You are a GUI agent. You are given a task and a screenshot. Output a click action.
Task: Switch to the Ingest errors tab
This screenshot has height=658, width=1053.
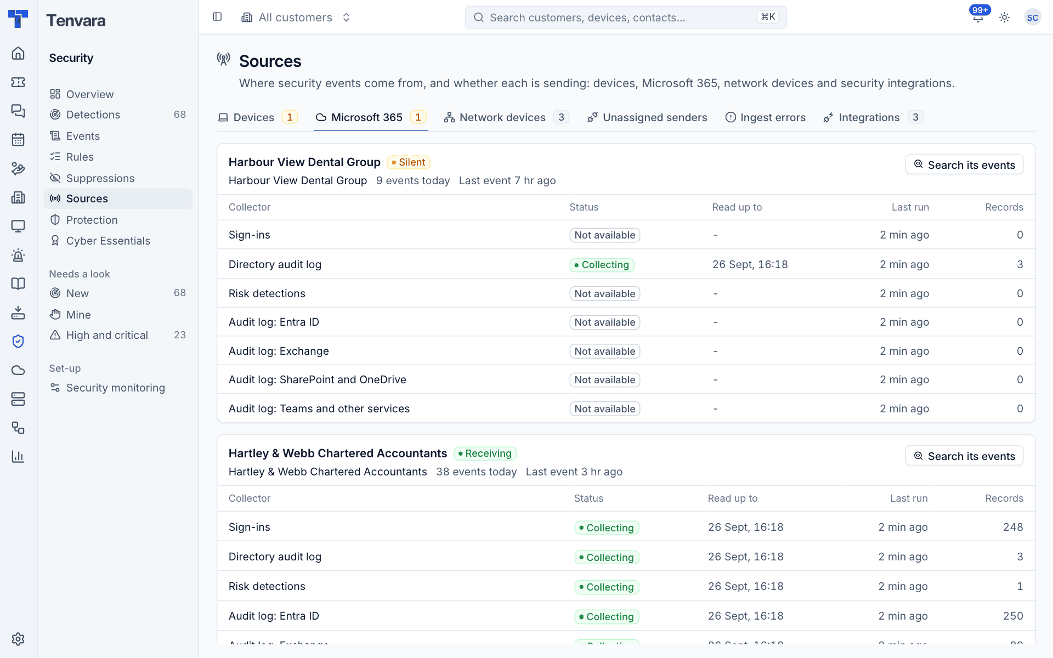[x=766, y=117]
